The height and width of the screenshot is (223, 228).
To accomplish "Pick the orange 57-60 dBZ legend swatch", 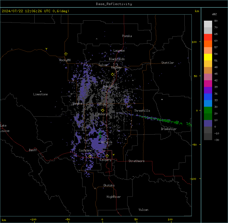I will [208, 44].
